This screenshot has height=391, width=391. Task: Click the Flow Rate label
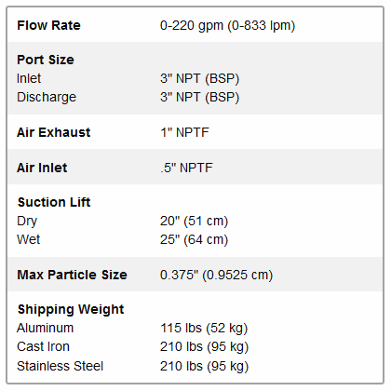point(48,25)
